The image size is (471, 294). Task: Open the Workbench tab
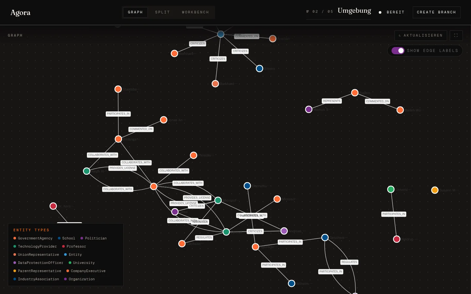click(x=195, y=12)
